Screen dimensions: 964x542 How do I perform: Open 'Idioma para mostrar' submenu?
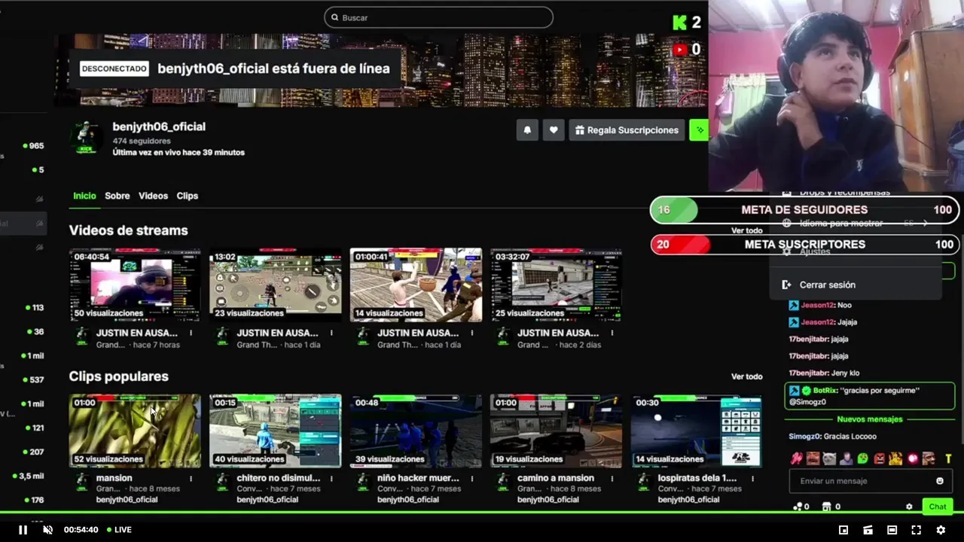click(856, 224)
